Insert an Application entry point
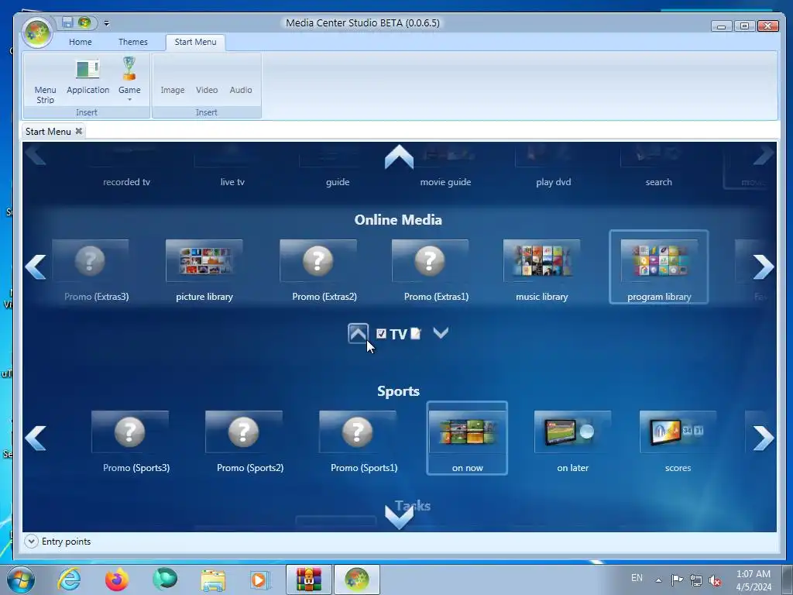The height and width of the screenshot is (595, 793). pos(88,77)
